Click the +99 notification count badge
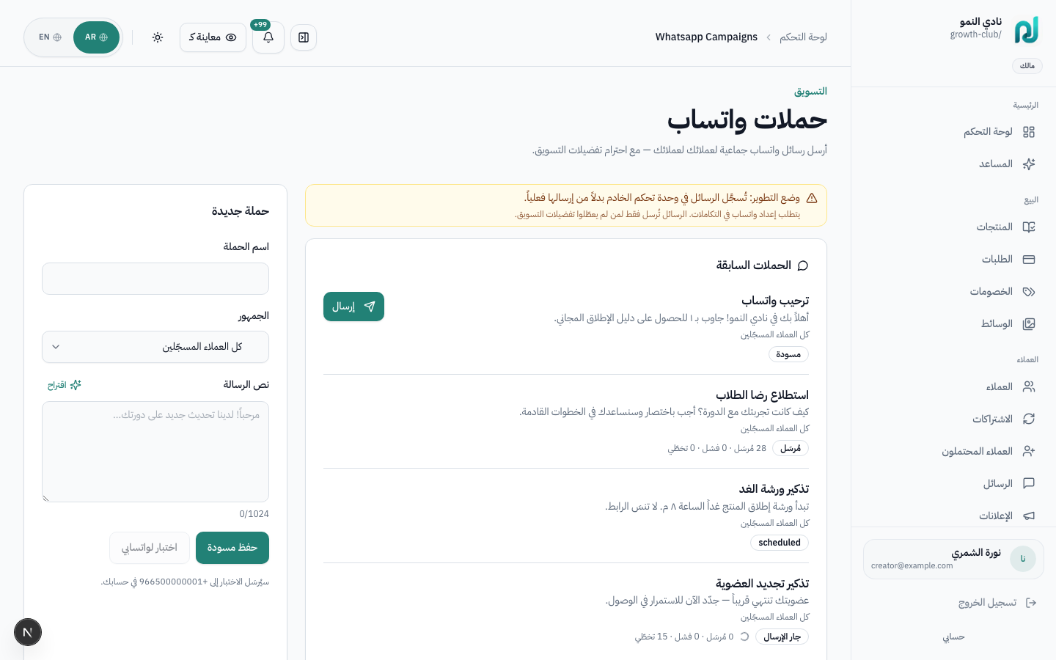 pos(260,25)
